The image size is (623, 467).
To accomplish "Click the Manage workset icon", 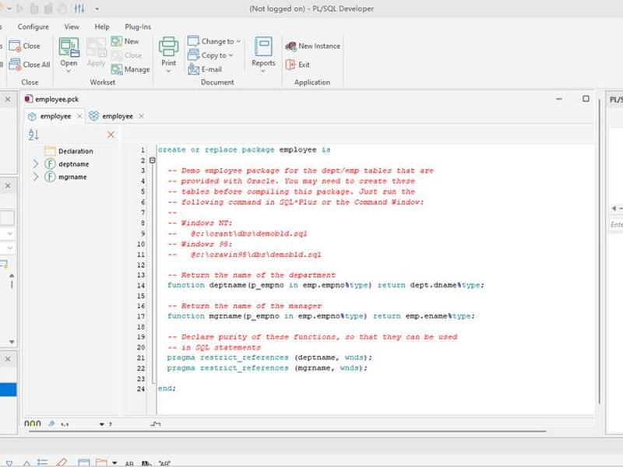I will coord(117,69).
